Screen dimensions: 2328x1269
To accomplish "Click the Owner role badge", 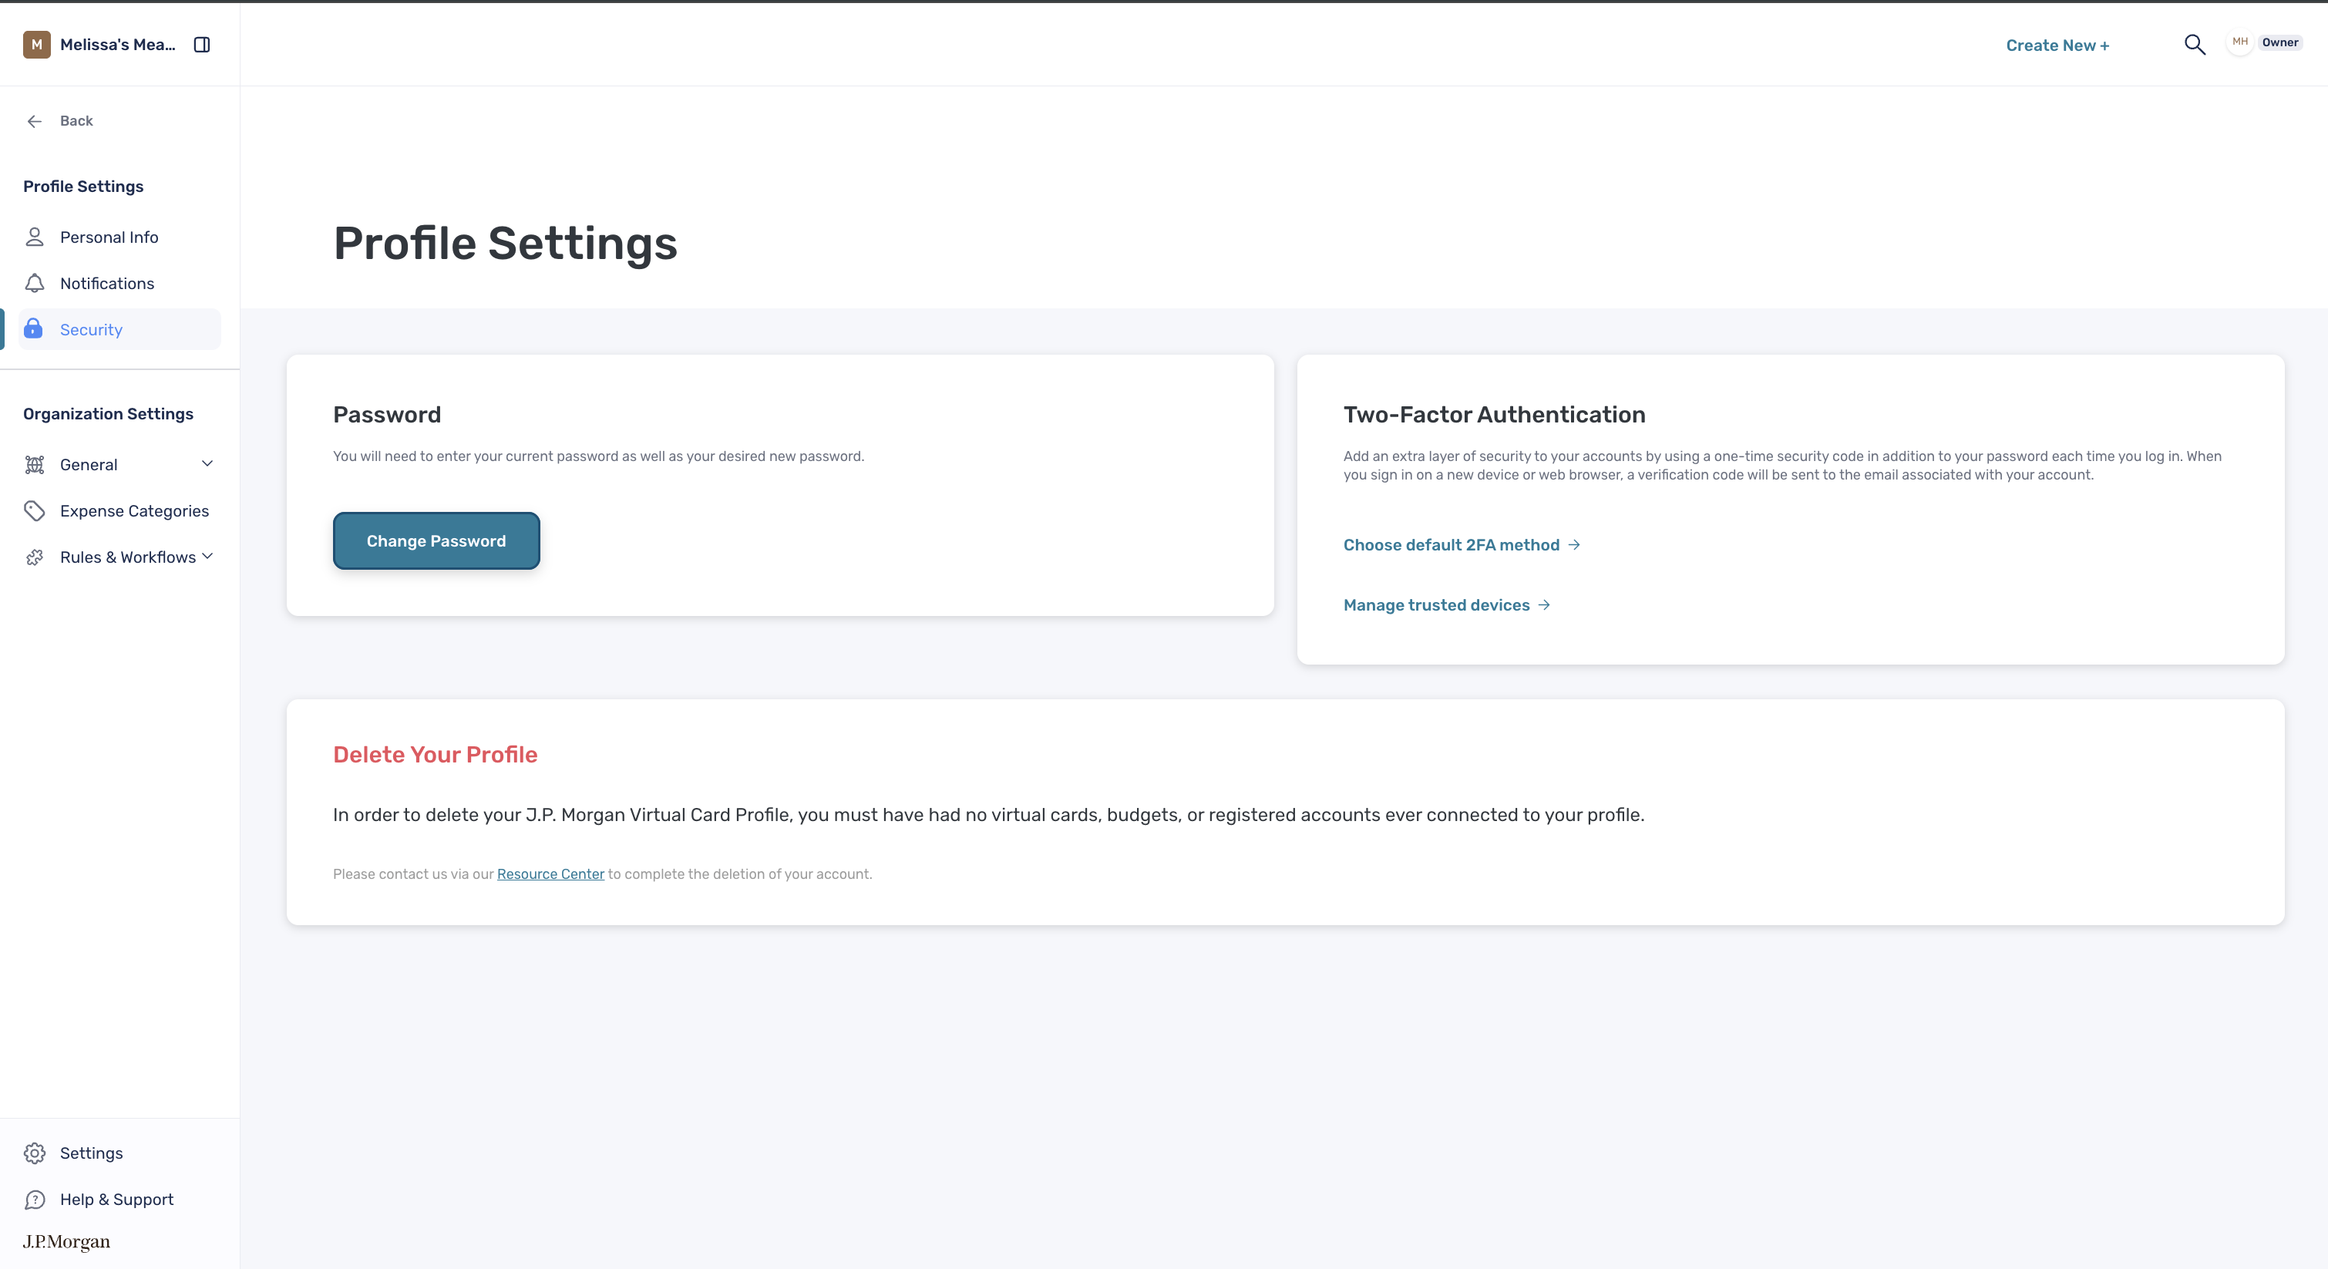I will point(2280,42).
